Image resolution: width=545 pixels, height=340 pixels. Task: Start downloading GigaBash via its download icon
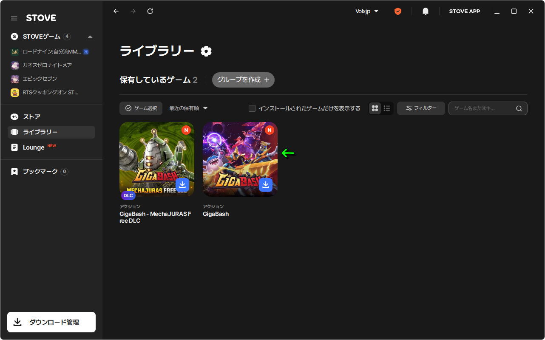(266, 185)
